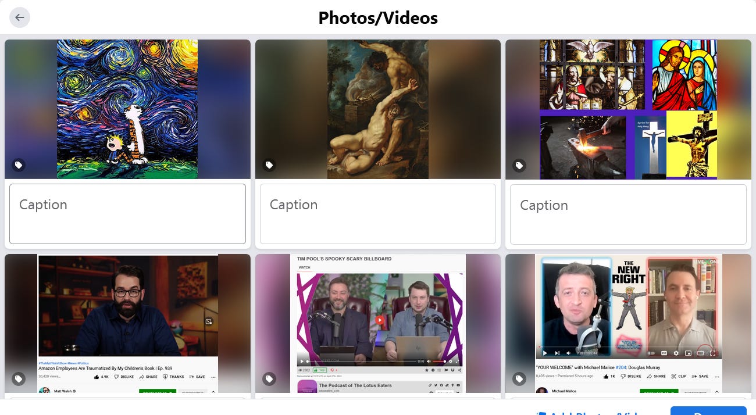Select the classical painting thumbnail
Image resolution: width=756 pixels, height=415 pixels.
point(378,109)
